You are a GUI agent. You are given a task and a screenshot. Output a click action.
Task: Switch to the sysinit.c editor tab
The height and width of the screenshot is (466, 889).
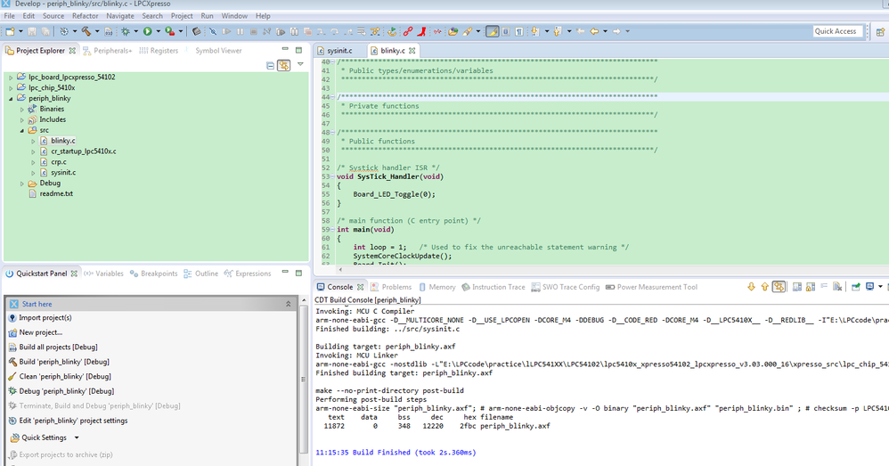pyautogui.click(x=339, y=51)
